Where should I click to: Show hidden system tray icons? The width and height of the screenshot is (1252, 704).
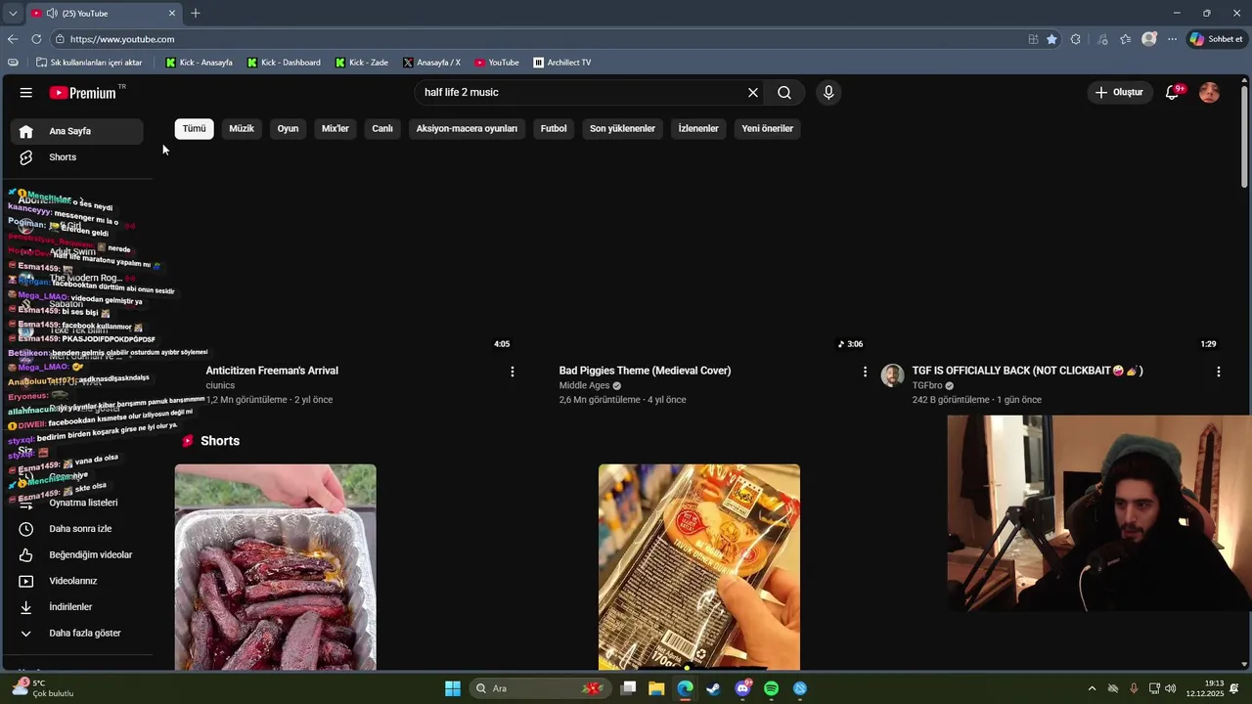point(1092,688)
